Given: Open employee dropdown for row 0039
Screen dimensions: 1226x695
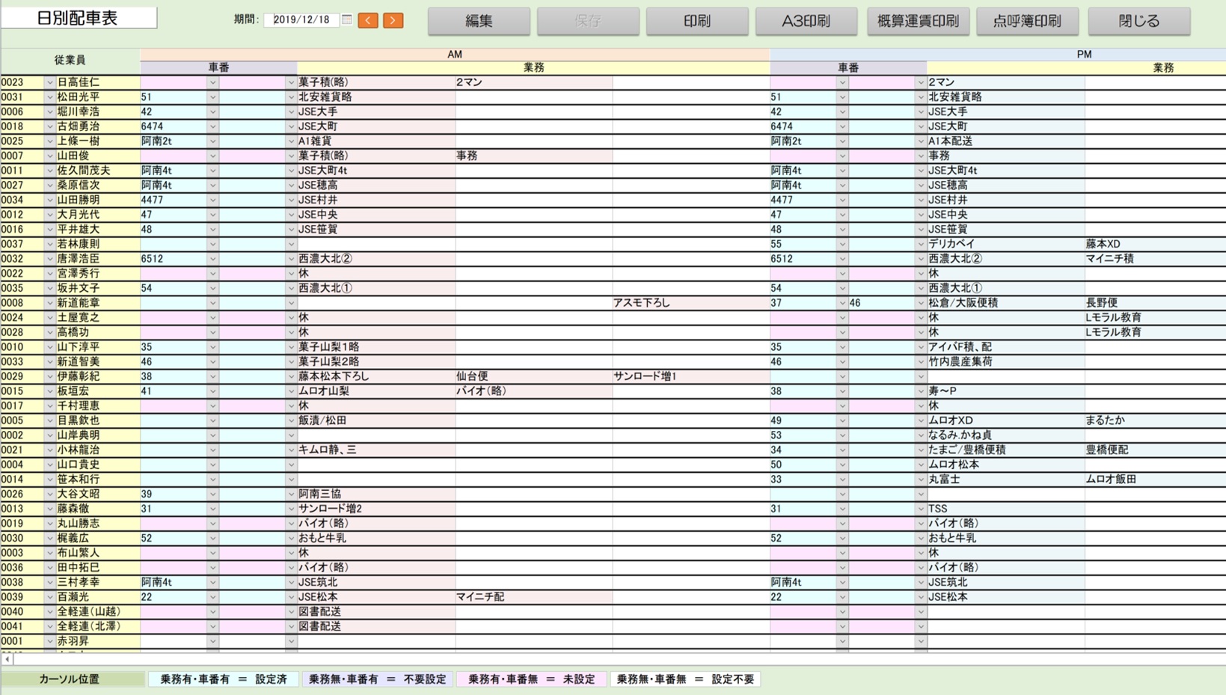Looking at the screenshot, I should [x=49, y=597].
